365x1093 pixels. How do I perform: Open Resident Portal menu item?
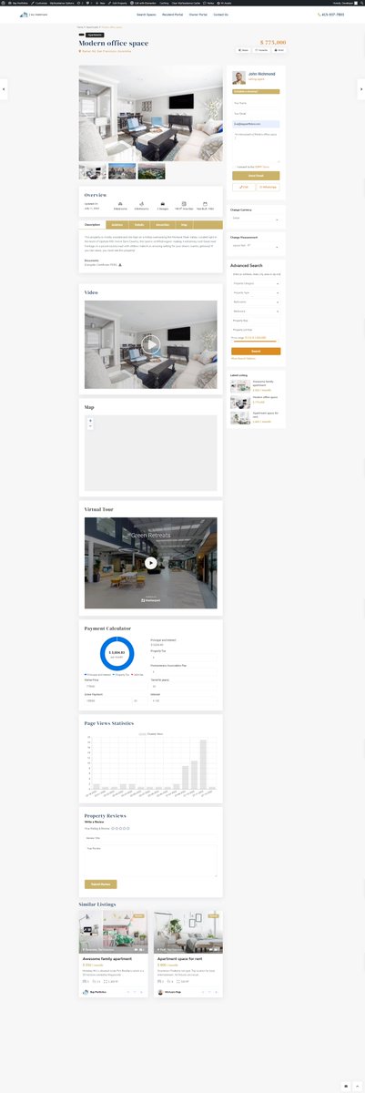pyautogui.click(x=173, y=15)
